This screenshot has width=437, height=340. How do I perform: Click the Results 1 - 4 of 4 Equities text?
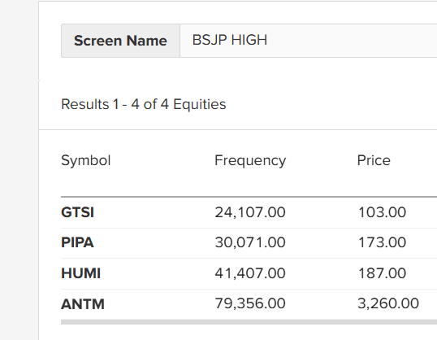click(144, 104)
